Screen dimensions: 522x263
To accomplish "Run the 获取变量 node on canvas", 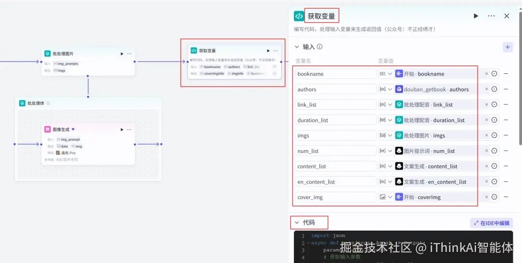I will (268, 51).
